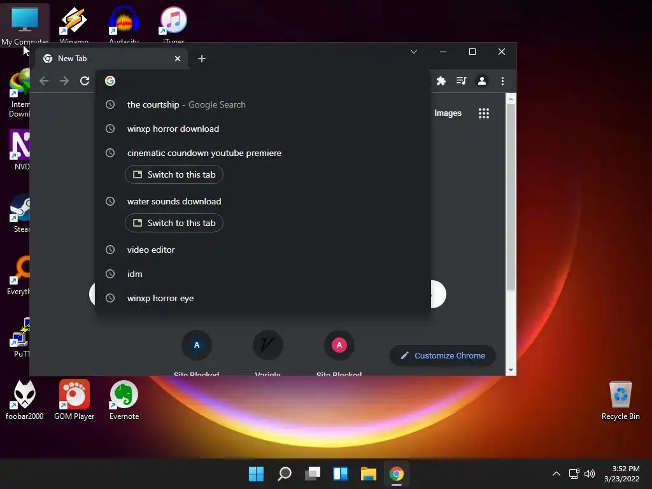The height and width of the screenshot is (489, 652).
Task: Click the vertical scrollbar thumb
Action: (511, 197)
